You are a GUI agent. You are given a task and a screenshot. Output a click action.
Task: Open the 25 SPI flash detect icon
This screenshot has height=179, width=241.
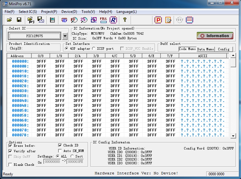[84, 20]
